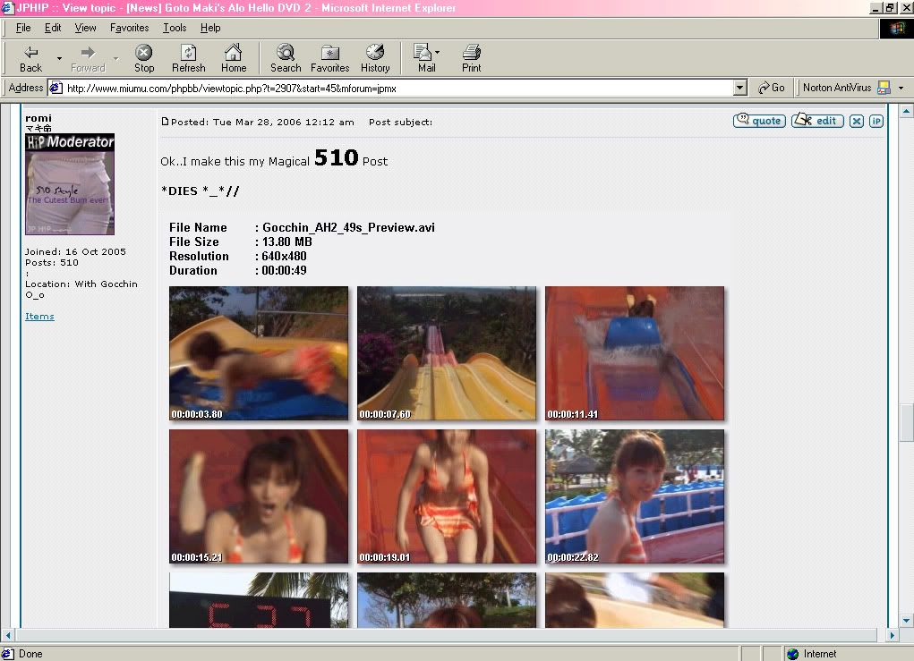Open the preview thumbnail at 00:00:15.21
The height and width of the screenshot is (661, 914).
[259, 496]
